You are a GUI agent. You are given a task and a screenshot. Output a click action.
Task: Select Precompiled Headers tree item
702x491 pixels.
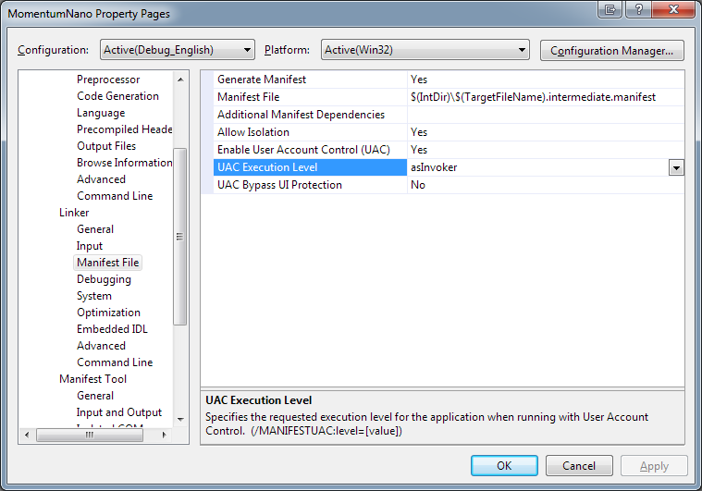(x=125, y=129)
